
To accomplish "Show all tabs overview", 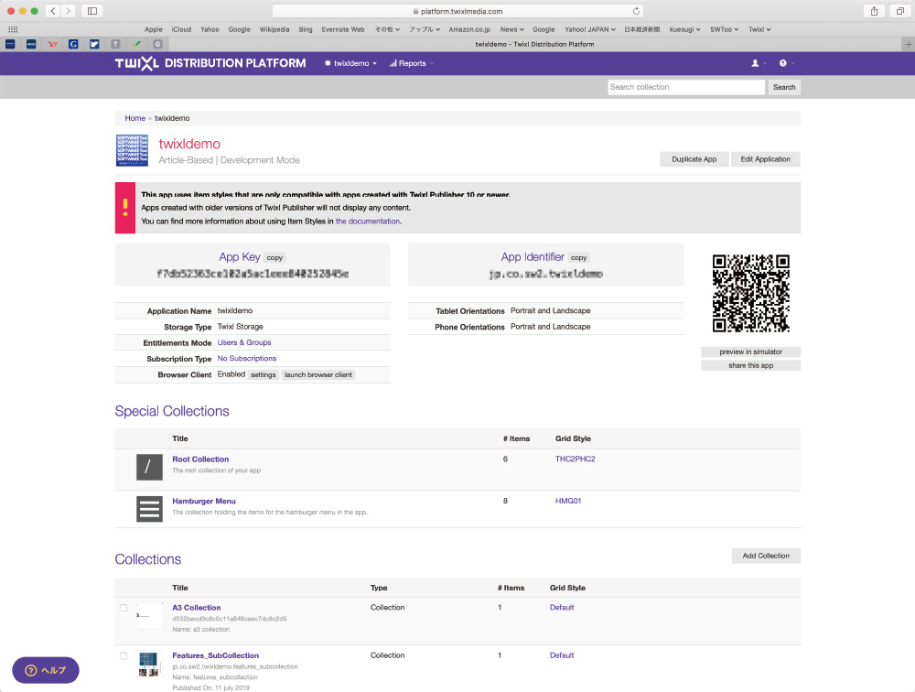I will (x=900, y=11).
